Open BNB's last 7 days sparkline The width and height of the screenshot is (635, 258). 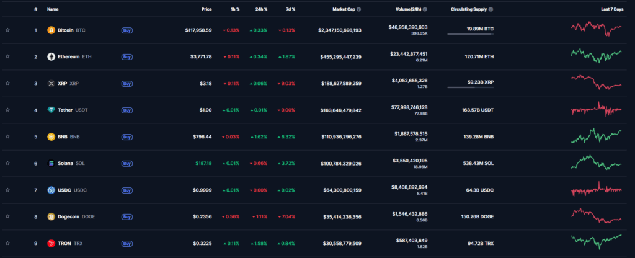(596, 136)
